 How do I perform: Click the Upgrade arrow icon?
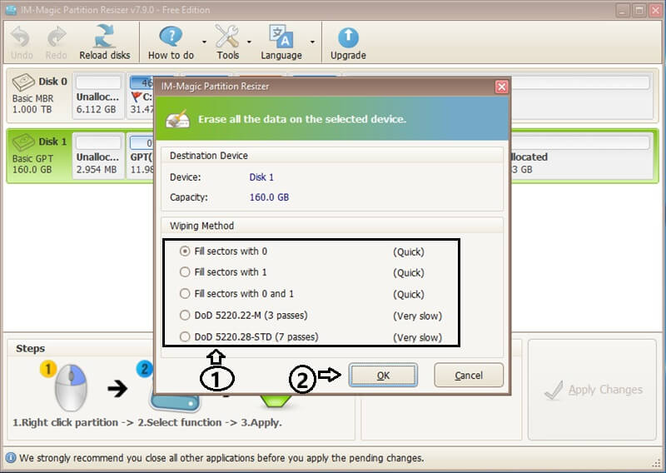[348, 37]
